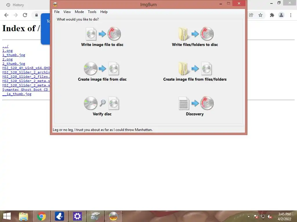Open the 1_thumb.jpg link
The width and height of the screenshot is (297, 222).
(14, 55)
